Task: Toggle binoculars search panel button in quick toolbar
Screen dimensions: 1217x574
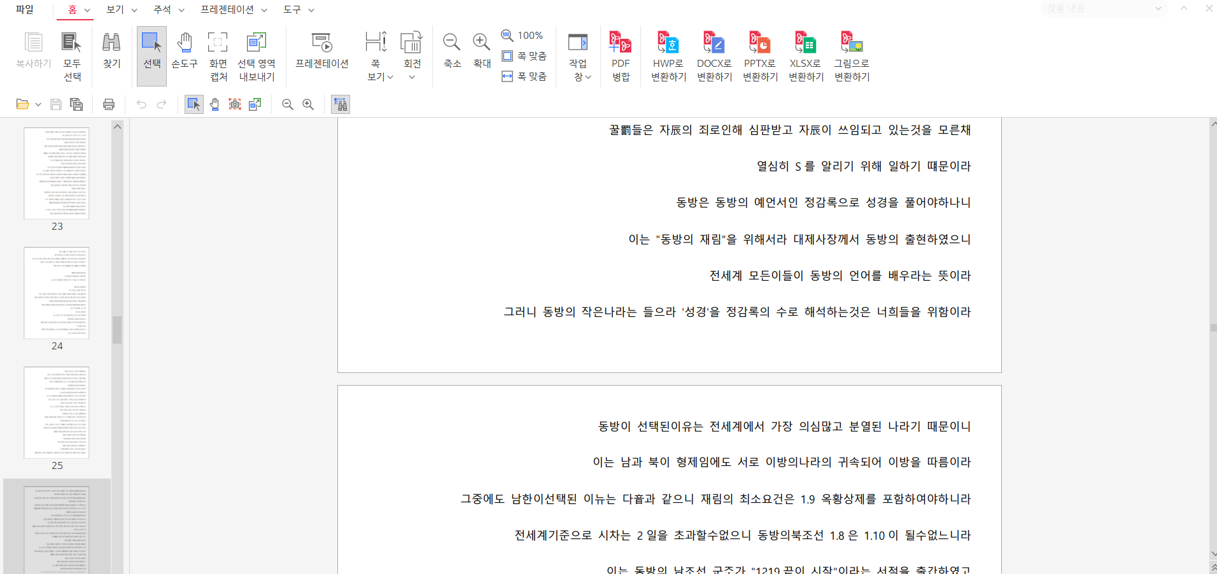Action: 341,104
